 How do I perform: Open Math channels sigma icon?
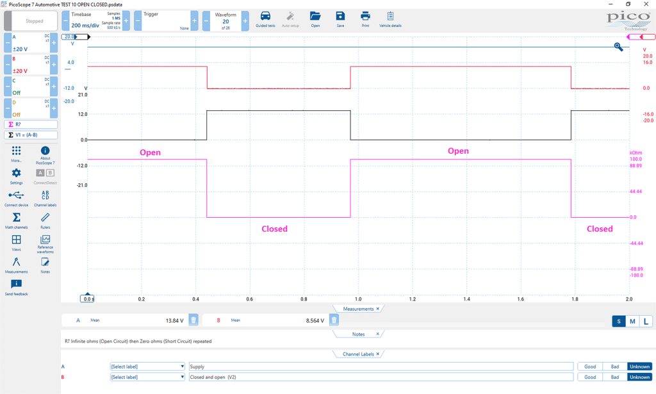(x=16, y=217)
